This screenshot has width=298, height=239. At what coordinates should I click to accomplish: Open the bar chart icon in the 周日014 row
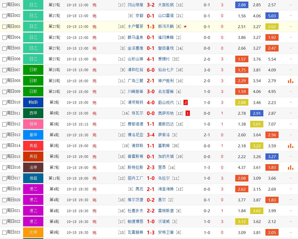[x=291, y=146]
